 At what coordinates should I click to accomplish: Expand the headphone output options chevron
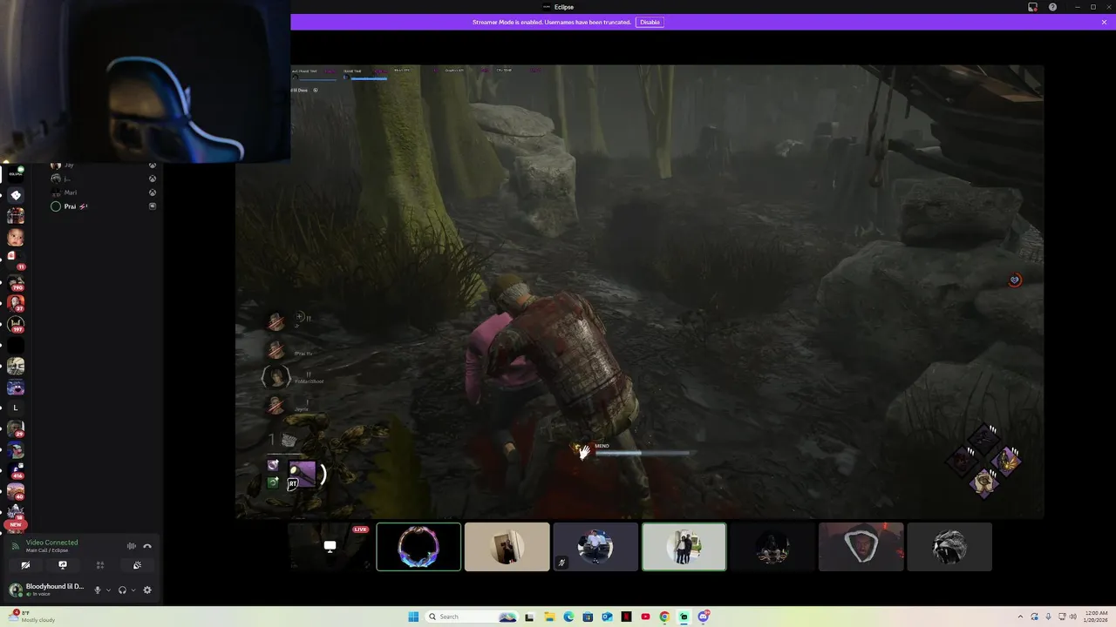point(133,590)
